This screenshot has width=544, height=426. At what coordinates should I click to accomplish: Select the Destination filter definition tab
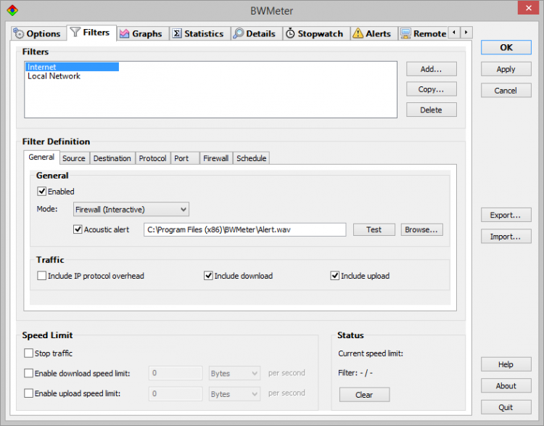(x=112, y=158)
